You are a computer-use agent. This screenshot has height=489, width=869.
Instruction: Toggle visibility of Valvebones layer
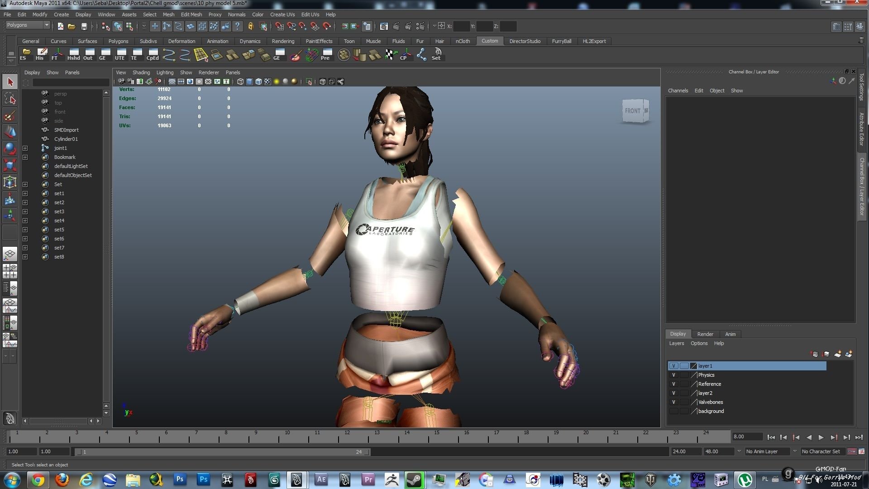coord(673,402)
